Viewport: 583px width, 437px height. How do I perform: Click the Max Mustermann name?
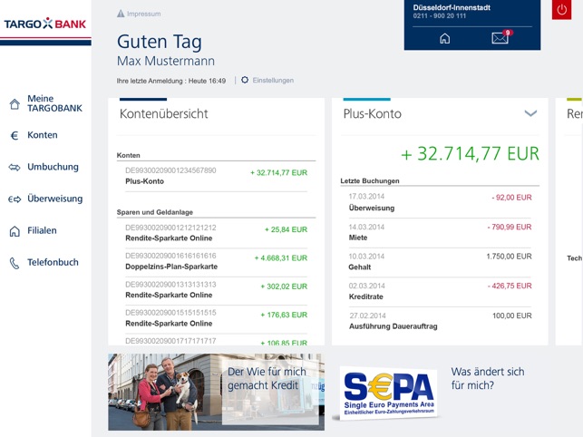pos(166,61)
